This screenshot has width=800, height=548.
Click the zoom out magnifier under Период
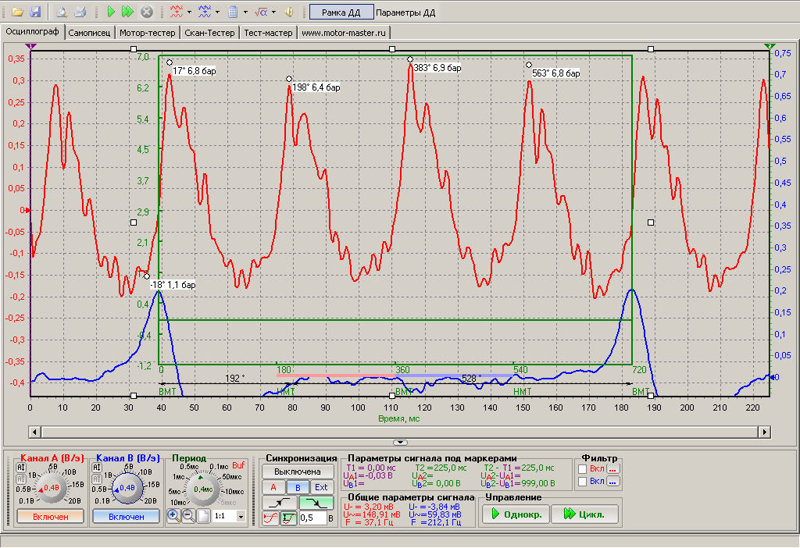point(188,516)
